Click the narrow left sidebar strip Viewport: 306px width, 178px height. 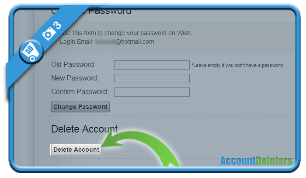pos(24,117)
